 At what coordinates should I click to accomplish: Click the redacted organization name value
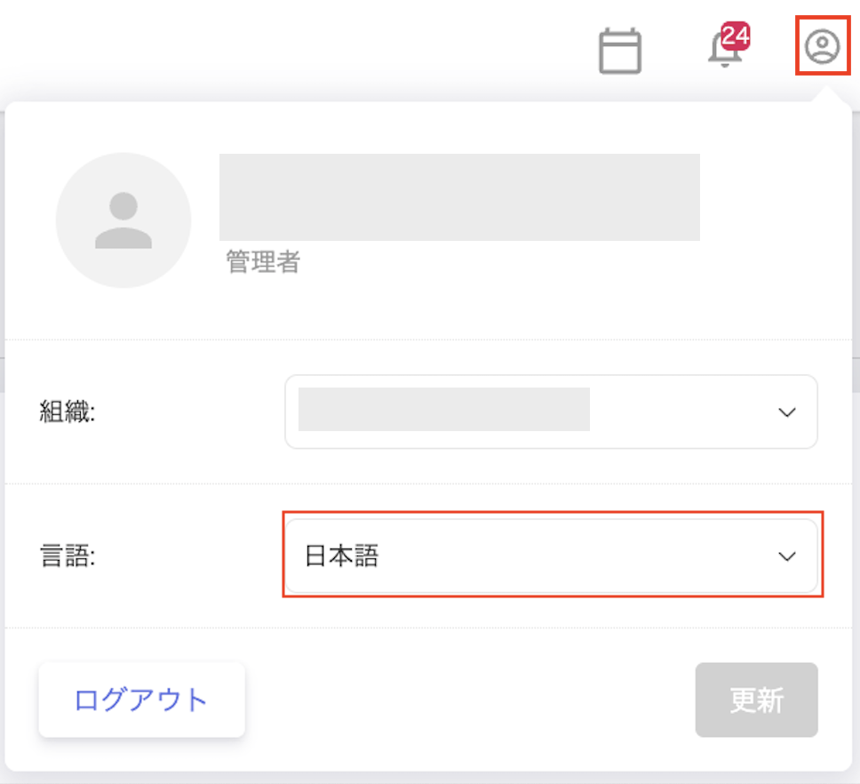pos(443,410)
